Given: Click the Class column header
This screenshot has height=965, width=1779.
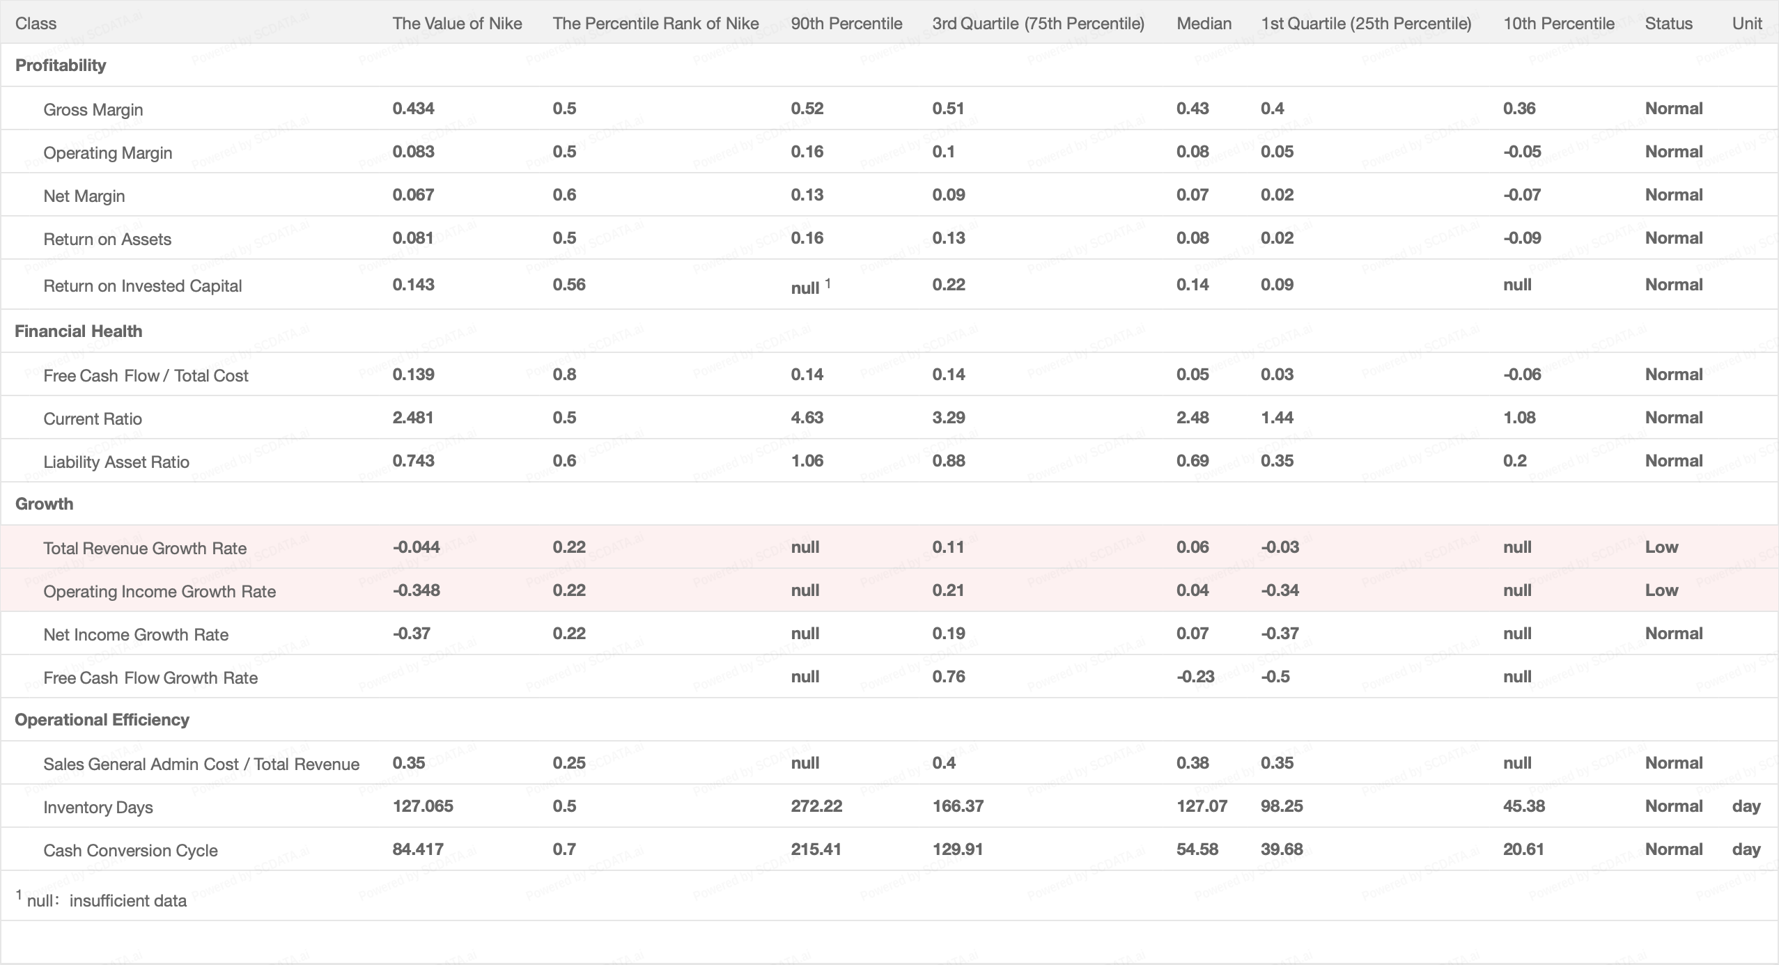Looking at the screenshot, I should tap(36, 24).
